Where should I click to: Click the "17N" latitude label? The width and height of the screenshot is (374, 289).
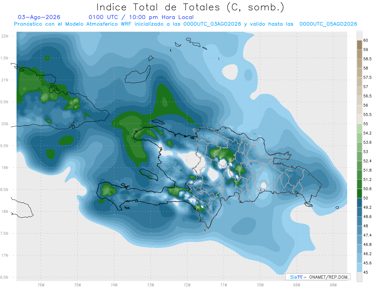[x=5, y=256]
